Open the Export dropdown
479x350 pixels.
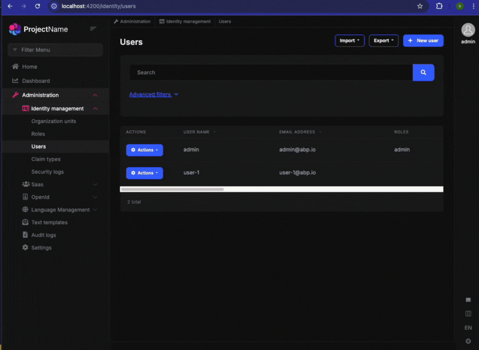tap(383, 41)
